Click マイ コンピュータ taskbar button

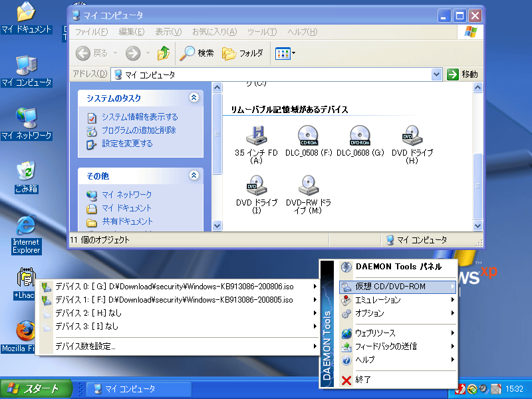139,389
